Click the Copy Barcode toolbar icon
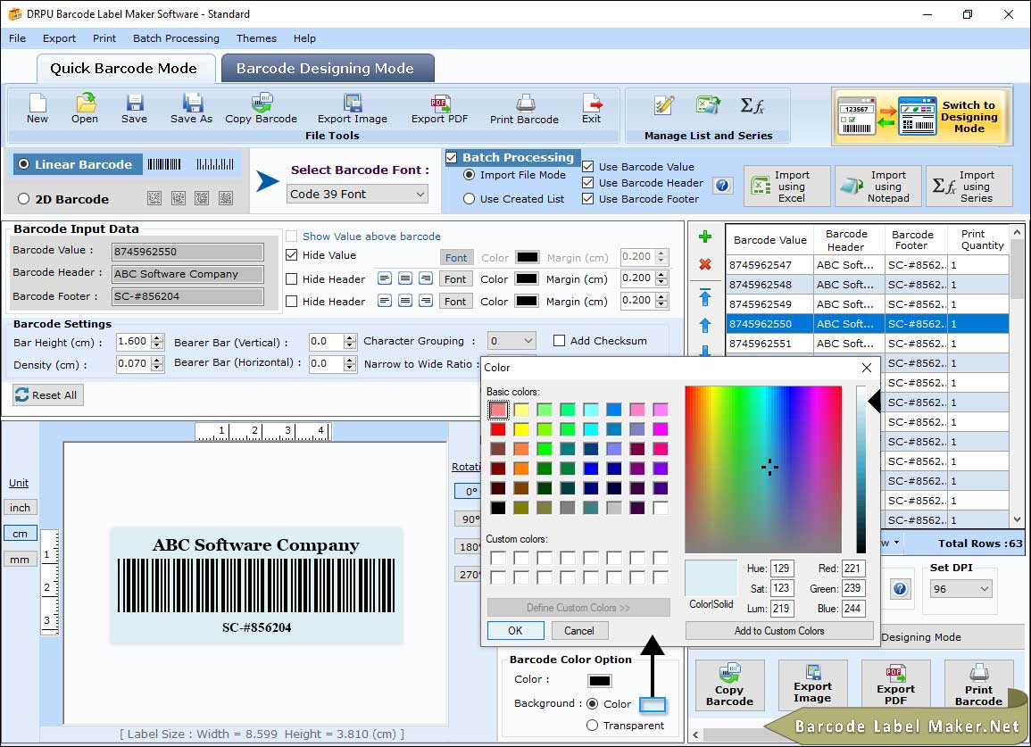 (x=261, y=109)
